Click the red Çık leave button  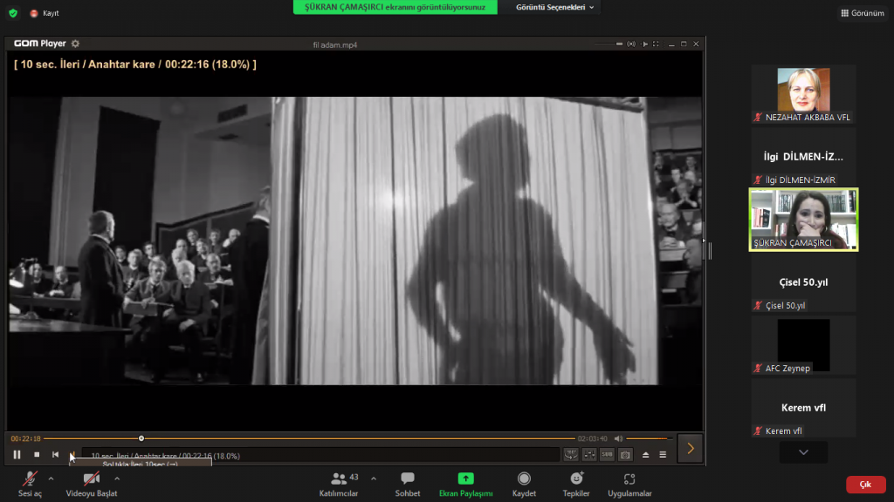click(865, 485)
